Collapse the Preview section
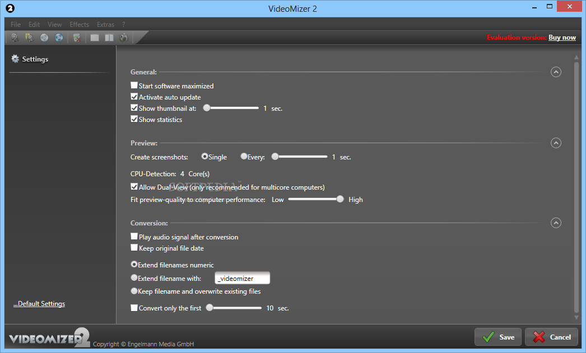Image resolution: width=586 pixels, height=353 pixels. tap(556, 143)
